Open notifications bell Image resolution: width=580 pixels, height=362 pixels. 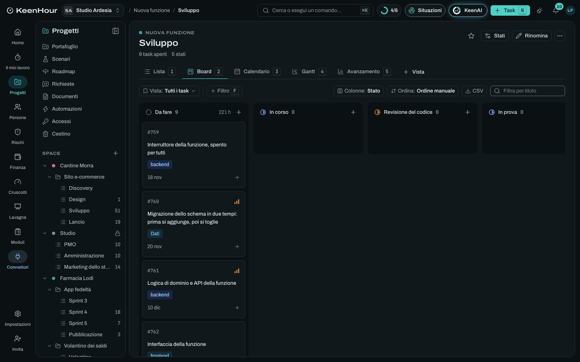coord(556,10)
